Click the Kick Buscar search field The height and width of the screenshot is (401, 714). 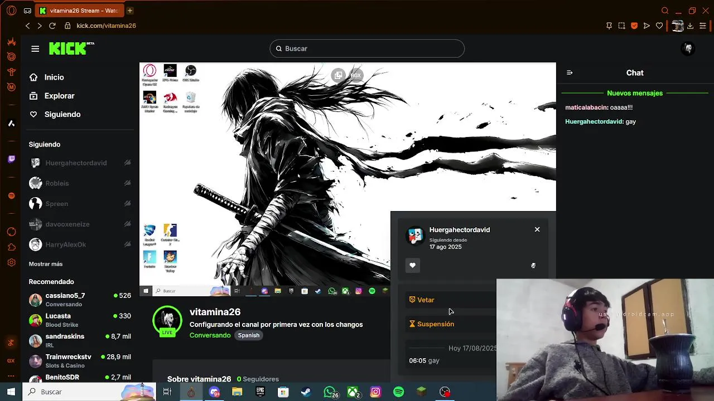367,48
